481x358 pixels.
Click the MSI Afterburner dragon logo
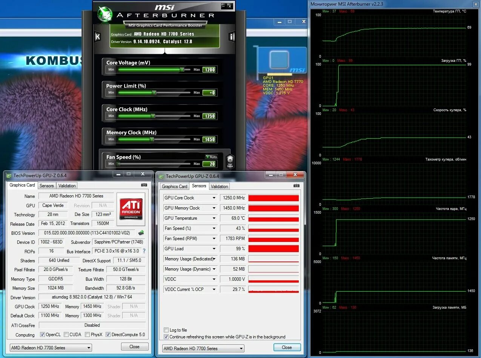[x=104, y=14]
